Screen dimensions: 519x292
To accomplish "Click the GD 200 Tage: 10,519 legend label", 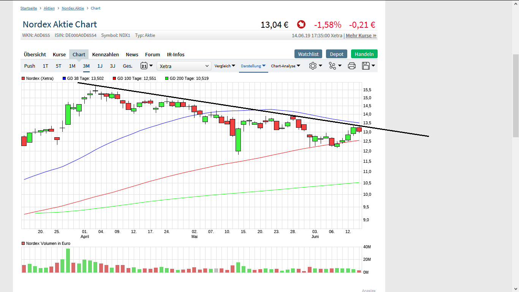I will 189,78.
